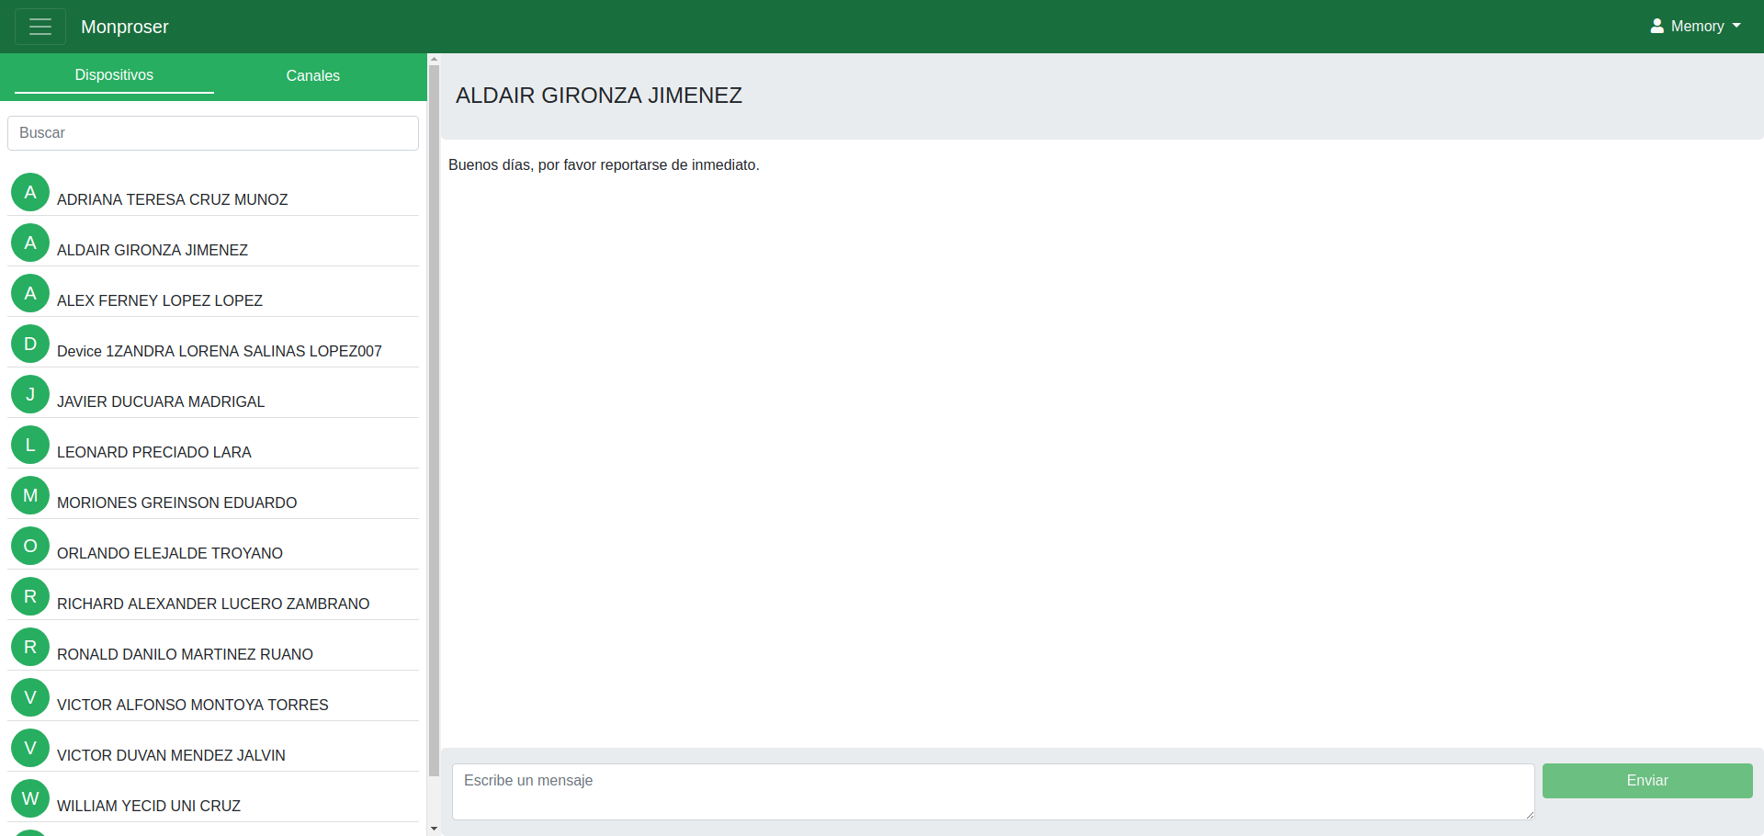The image size is (1764, 836).
Task: Click the Buscar search field
Action: (x=213, y=133)
